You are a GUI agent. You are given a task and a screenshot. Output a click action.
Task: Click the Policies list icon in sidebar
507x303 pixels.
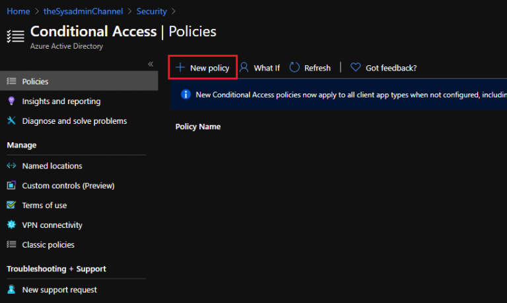point(11,81)
